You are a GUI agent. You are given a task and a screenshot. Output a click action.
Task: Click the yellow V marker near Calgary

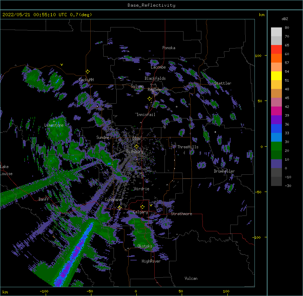(x=151, y=205)
